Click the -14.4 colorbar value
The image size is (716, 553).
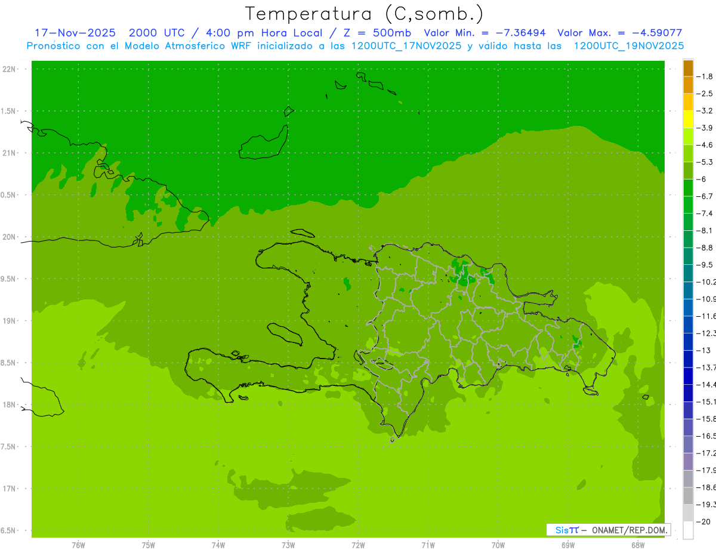point(706,384)
